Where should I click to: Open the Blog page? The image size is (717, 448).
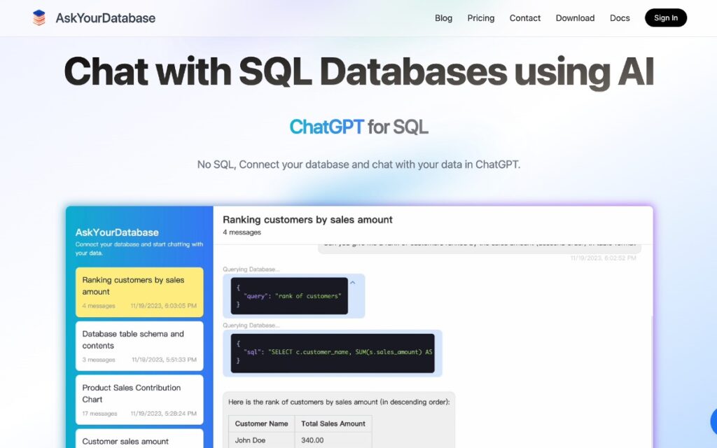443,18
